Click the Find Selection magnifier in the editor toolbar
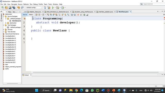The height and width of the screenshot is (93, 165). coord(48,15)
